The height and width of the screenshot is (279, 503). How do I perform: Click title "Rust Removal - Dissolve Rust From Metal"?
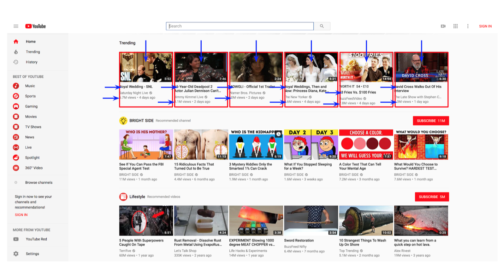(198, 242)
